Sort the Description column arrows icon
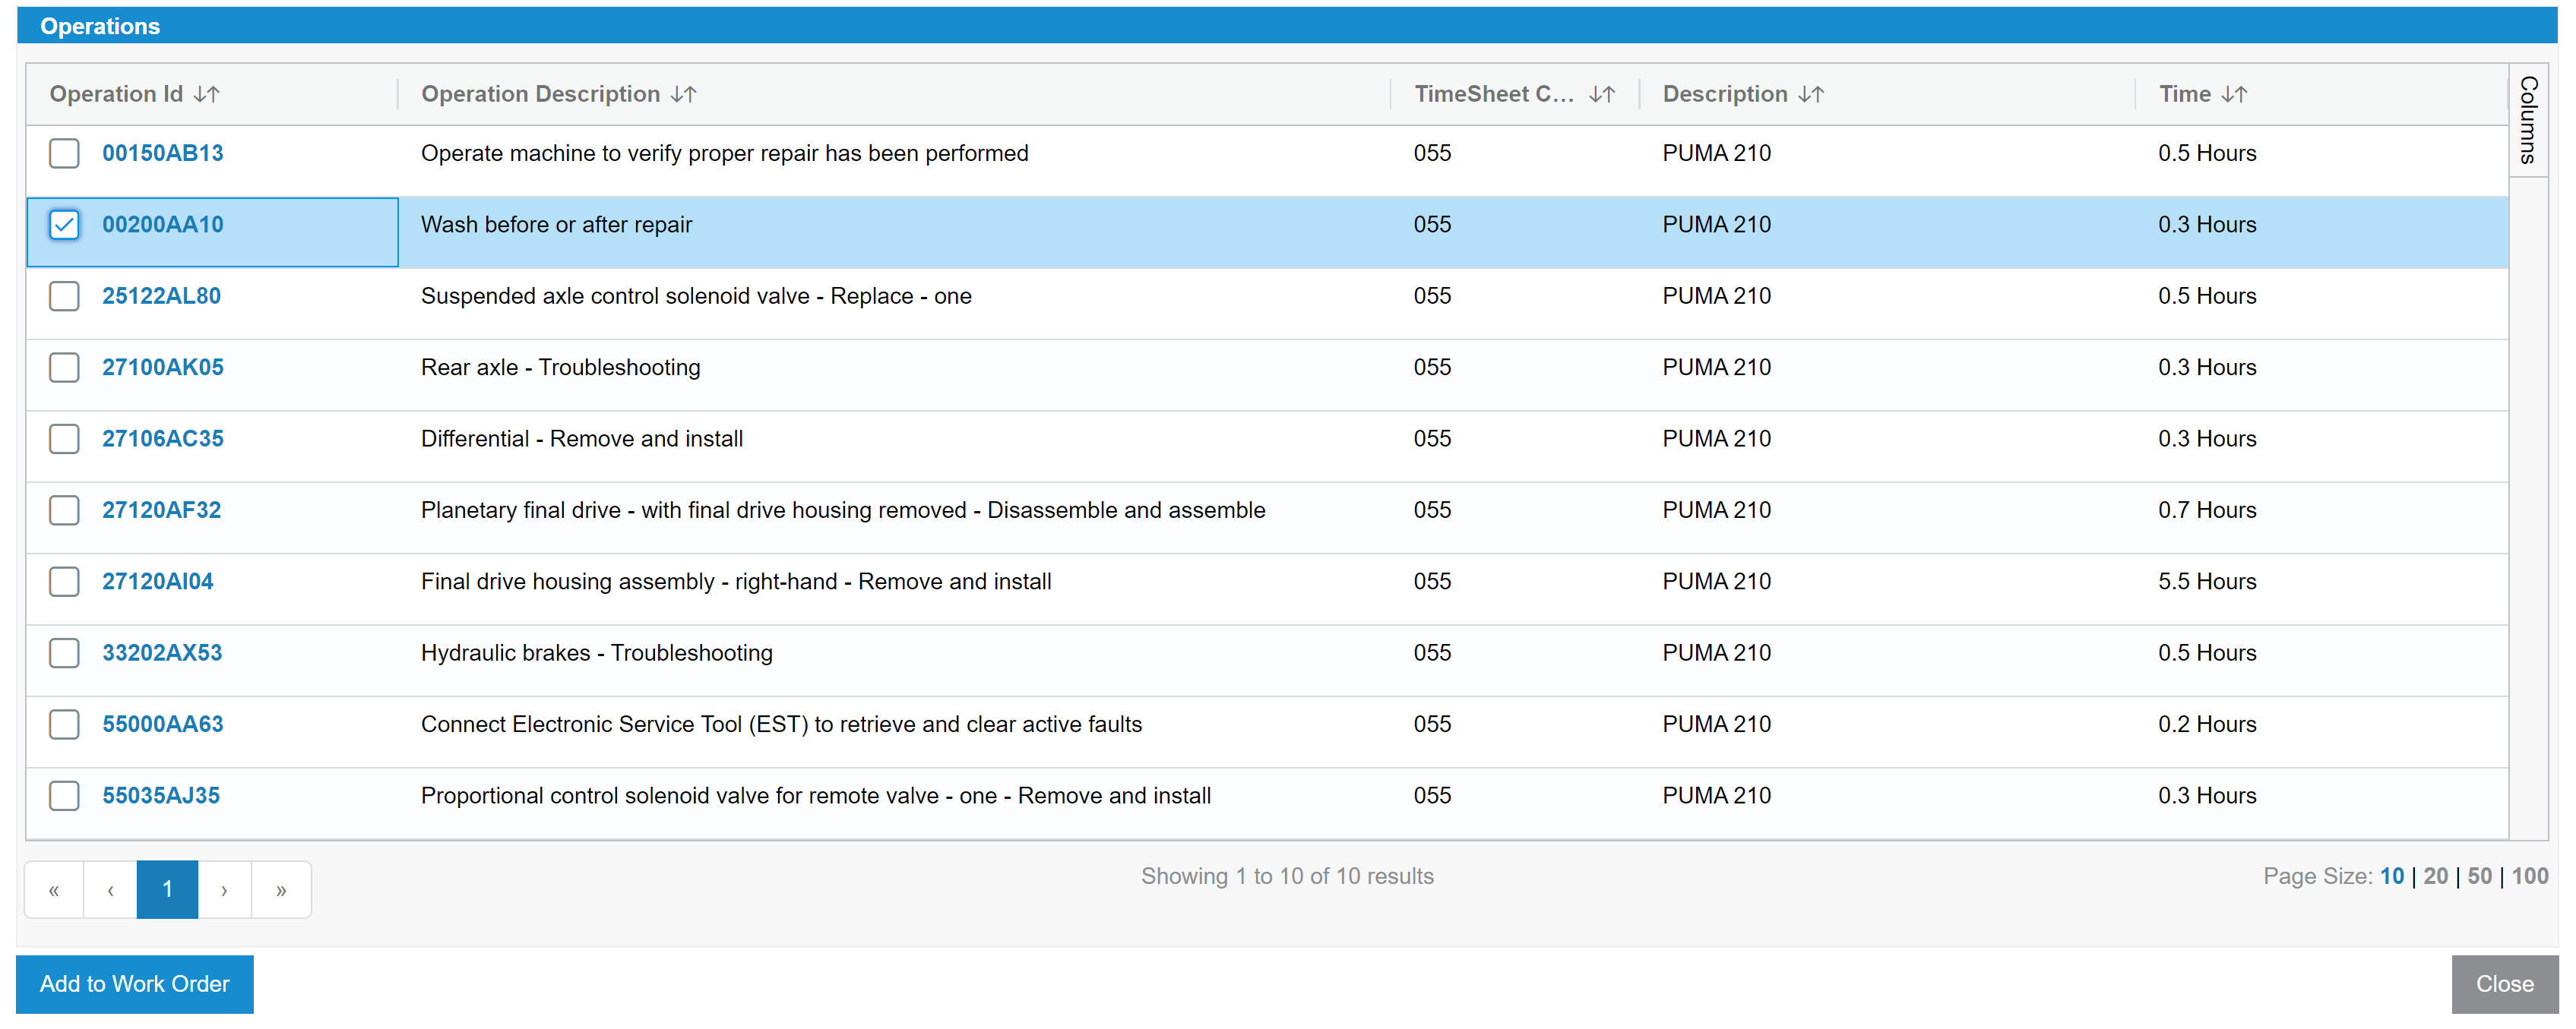 pos(1810,94)
